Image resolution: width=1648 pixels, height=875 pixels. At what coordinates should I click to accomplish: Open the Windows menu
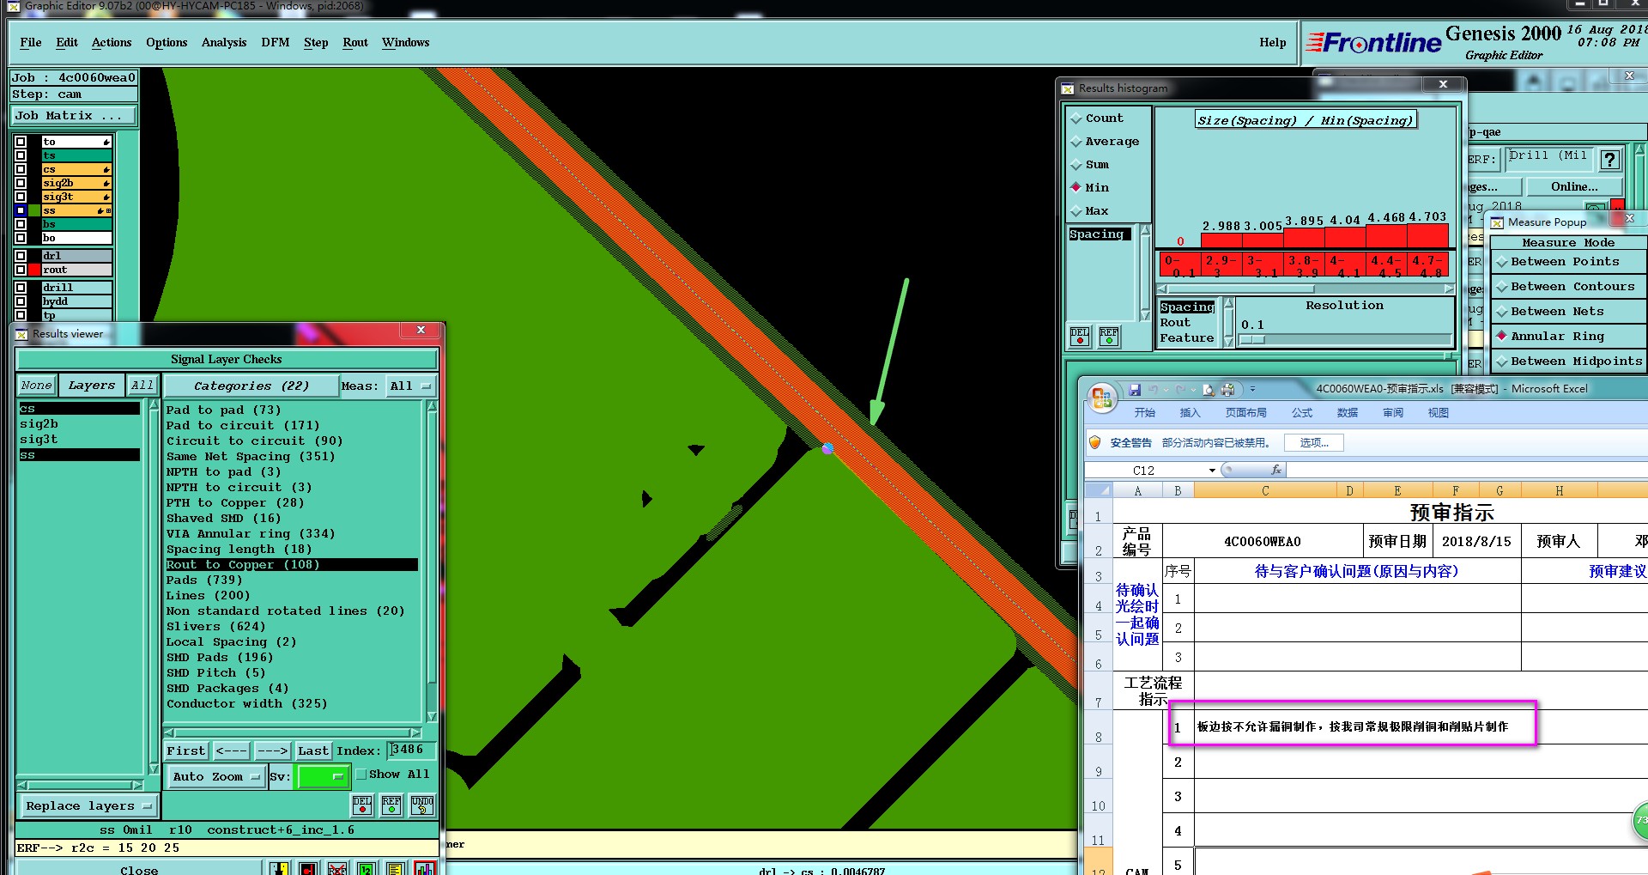[406, 43]
